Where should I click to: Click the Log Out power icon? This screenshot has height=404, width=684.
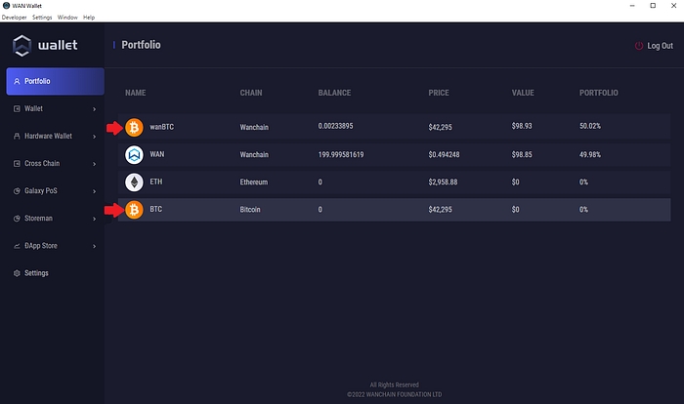point(639,46)
